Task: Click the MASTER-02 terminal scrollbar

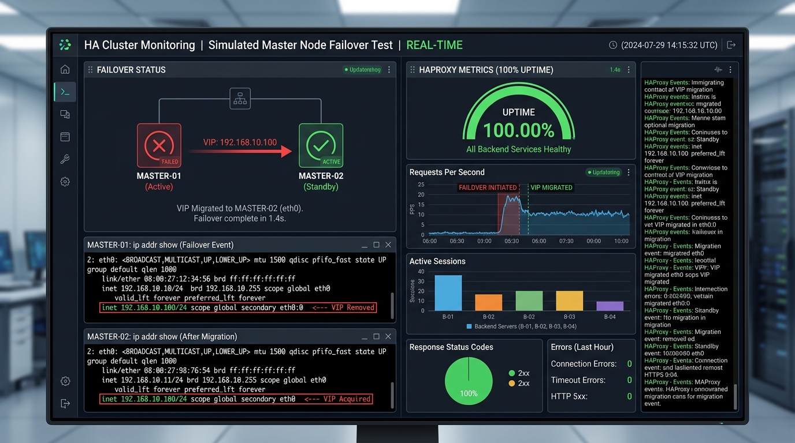Action: coord(393,395)
